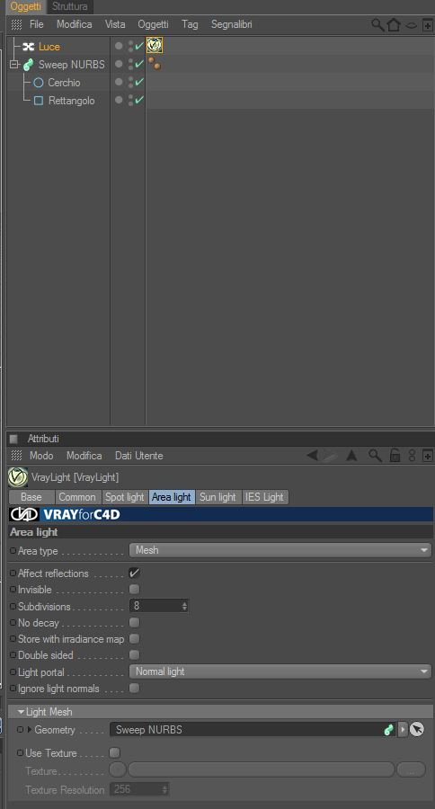
Task: Toggle Rettangolo enabled checkmark
Action: click(138, 100)
